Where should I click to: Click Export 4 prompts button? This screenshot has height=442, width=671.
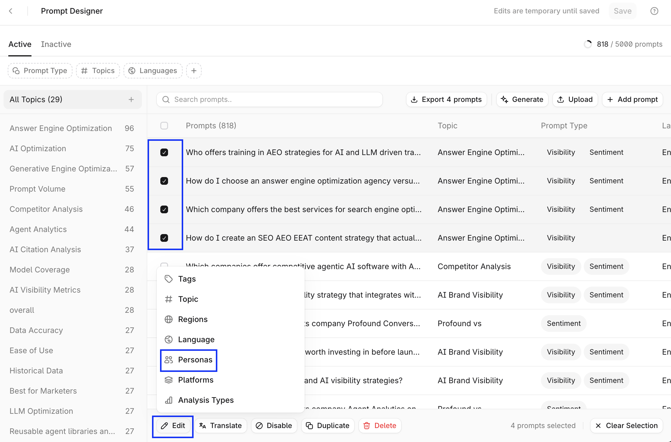[x=446, y=100]
